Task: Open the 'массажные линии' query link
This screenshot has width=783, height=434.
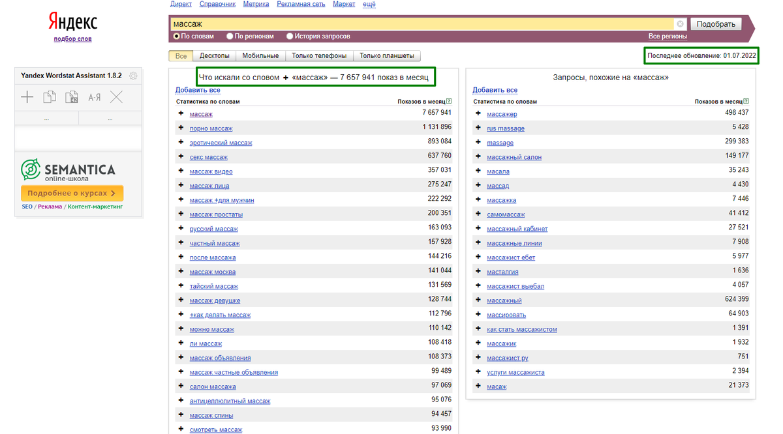Action: (514, 243)
